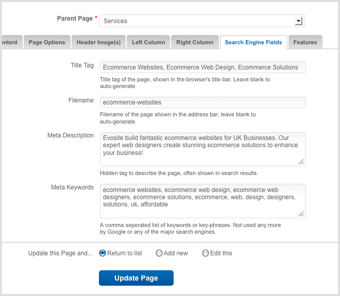Screen dimensions: 340x296
Task: Select the Return to list radio button
Action: click(103, 253)
